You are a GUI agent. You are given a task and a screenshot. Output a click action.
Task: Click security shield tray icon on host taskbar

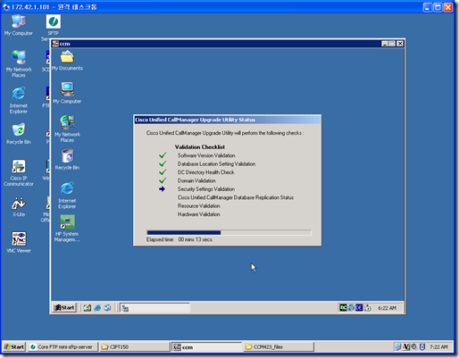[422, 346]
